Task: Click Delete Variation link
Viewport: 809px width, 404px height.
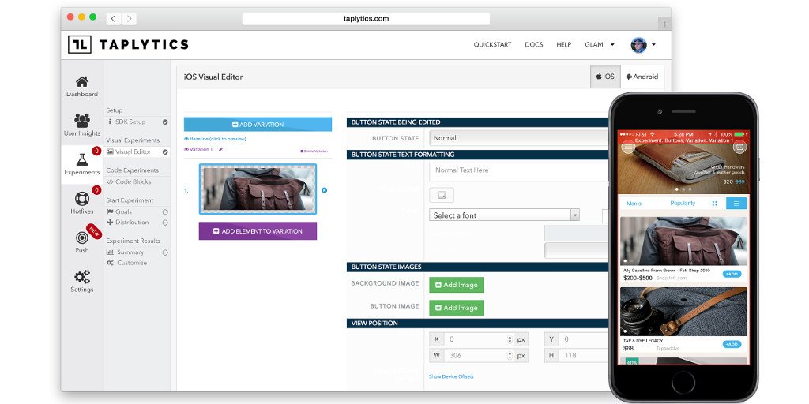Action: click(314, 151)
